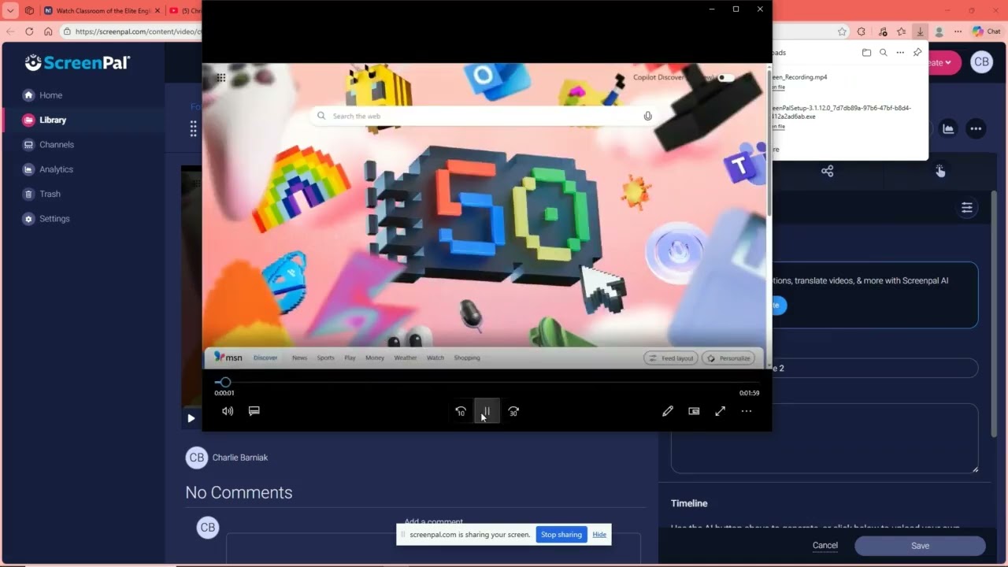This screenshot has height=567, width=1008.
Task: Save the video details
Action: point(920,546)
